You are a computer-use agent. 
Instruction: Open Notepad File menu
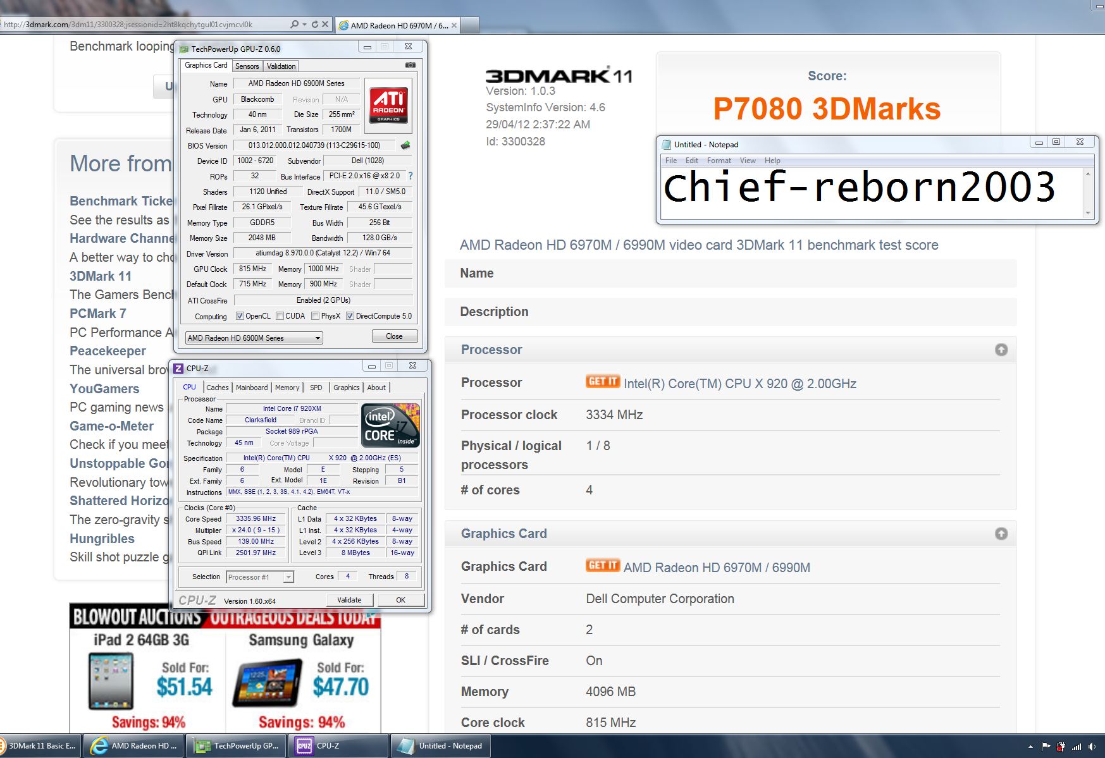[x=671, y=161]
